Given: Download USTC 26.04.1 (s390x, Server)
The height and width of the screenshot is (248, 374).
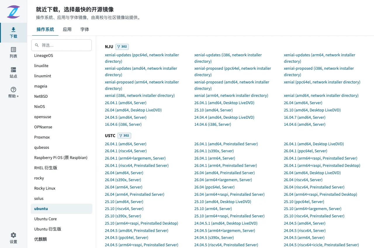Looking at the screenshot, I should [214, 151].
